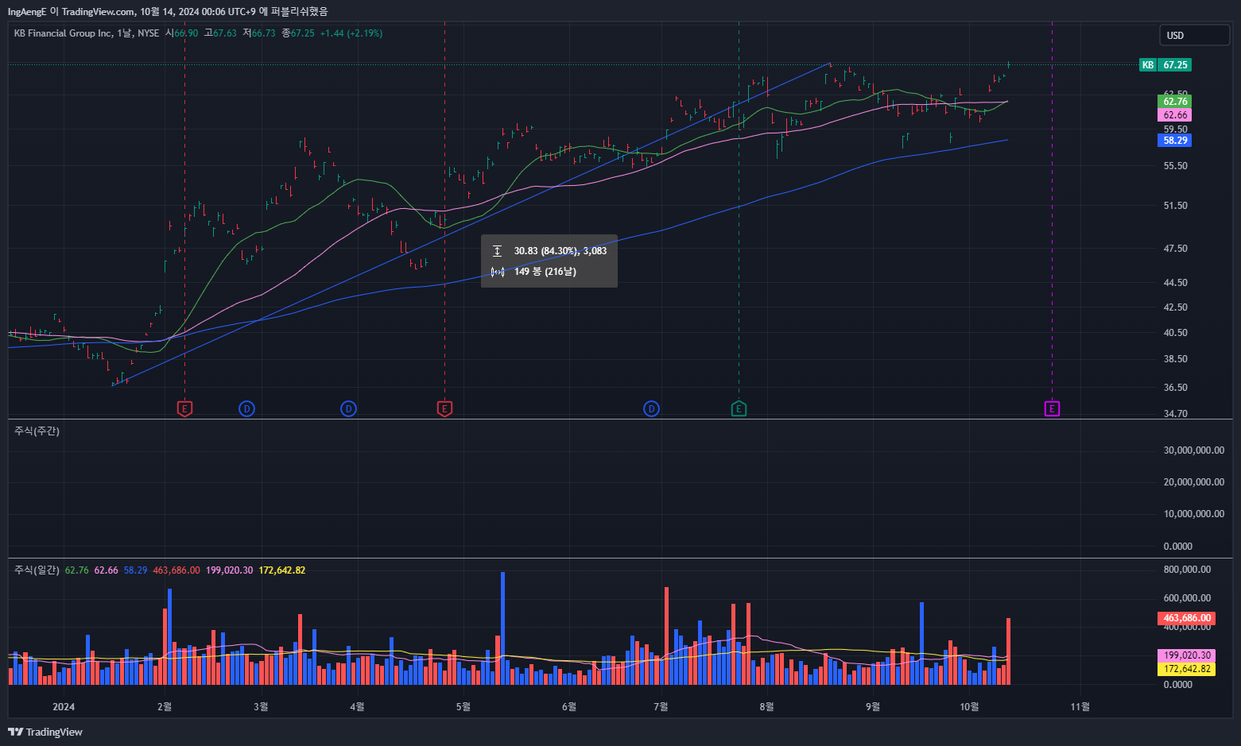Click the D dividend marker beside green E
Viewport: 1241px width, 746px height.
(x=651, y=409)
